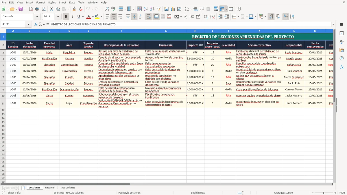Run the Spelling check icon
Viewport: 347px width, 195px height.
[x=113, y=9]
